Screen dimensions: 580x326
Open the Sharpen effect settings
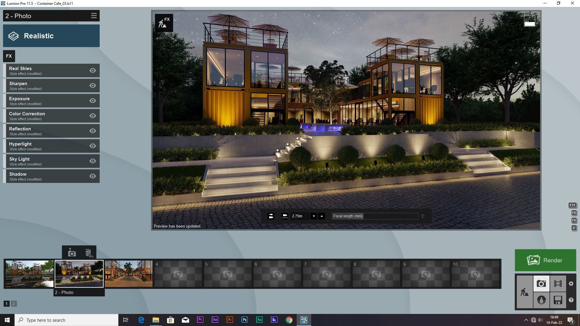[x=51, y=85]
